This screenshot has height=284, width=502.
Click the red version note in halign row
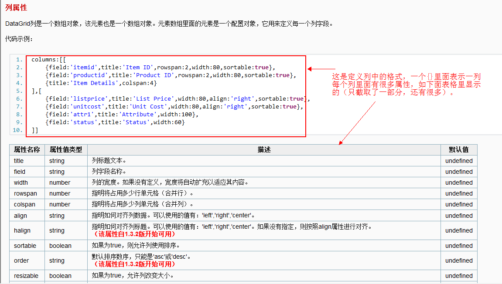point(134,234)
